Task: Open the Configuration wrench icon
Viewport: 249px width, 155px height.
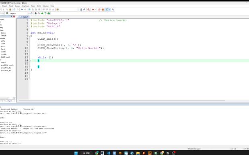Action: coord(113,10)
